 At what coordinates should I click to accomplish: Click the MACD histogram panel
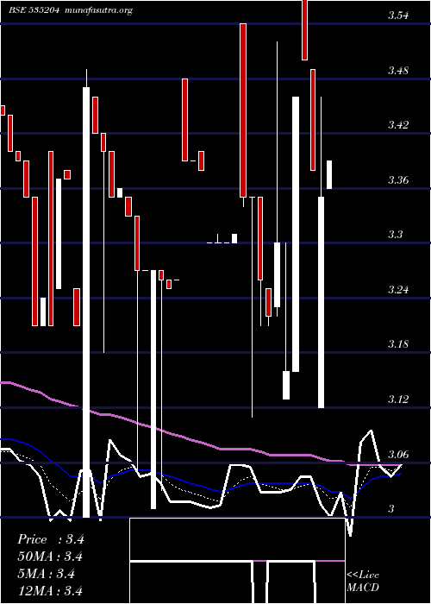(x=237, y=561)
